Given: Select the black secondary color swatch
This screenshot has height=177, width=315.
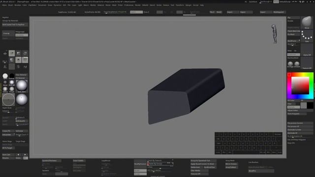Looking at the screenshot, I should tap(310, 105).
